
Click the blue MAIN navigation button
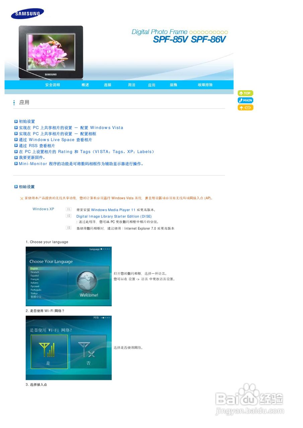[x=245, y=100]
